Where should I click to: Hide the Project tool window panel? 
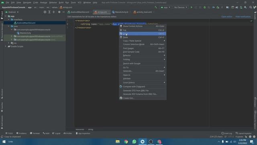click(63, 12)
